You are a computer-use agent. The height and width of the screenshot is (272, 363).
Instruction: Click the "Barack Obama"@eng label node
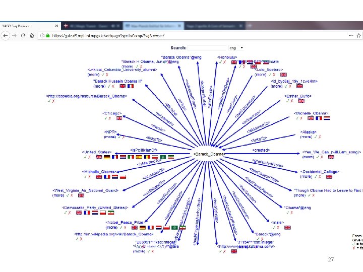pos(181,57)
